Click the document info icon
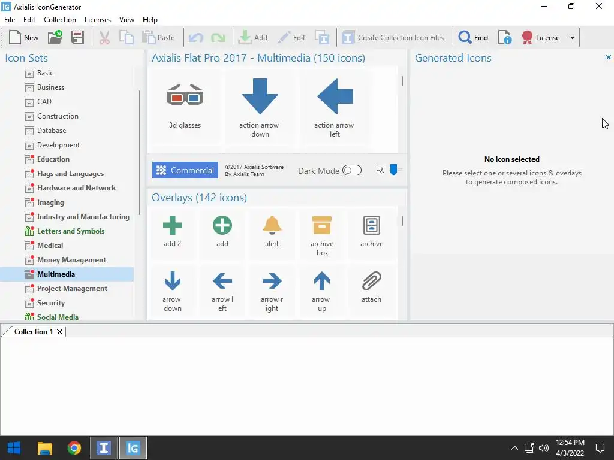The width and height of the screenshot is (614, 460). coord(505,38)
